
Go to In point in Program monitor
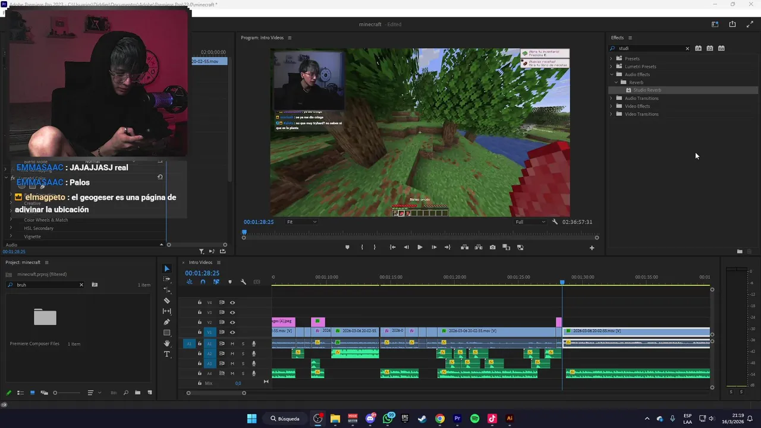point(392,247)
